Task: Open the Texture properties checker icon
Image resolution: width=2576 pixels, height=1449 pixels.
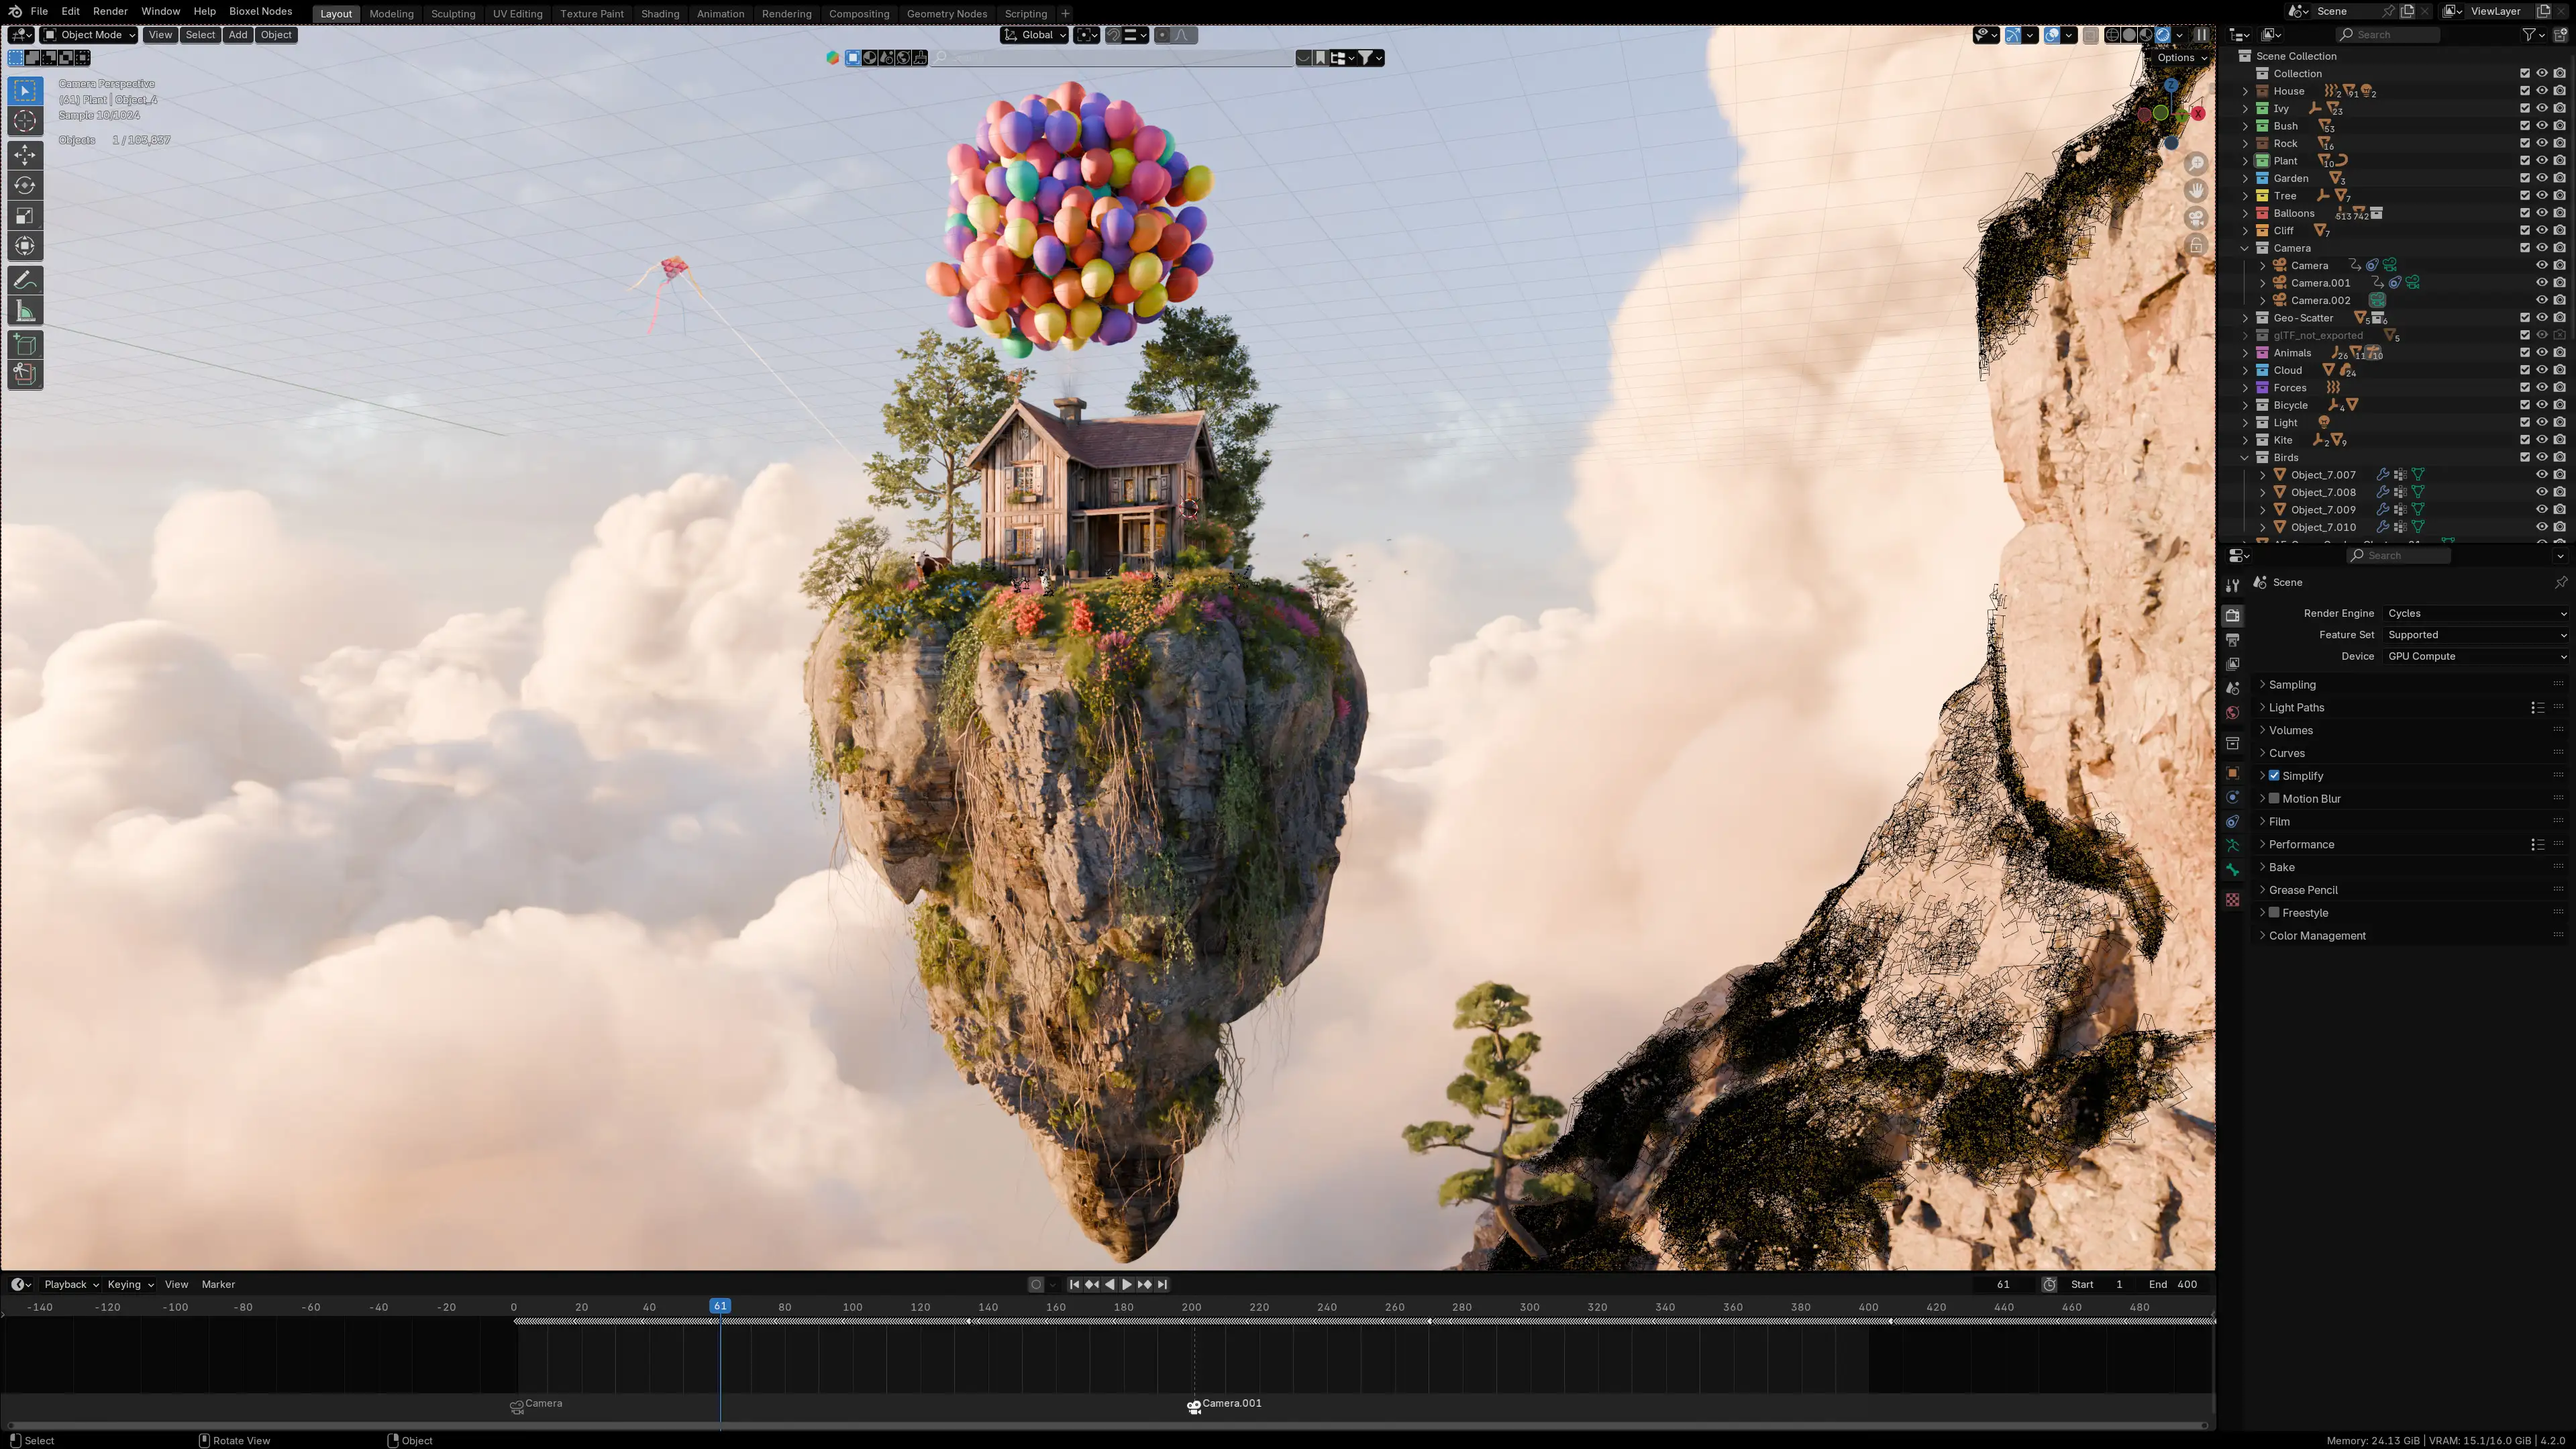Action: (2232, 900)
